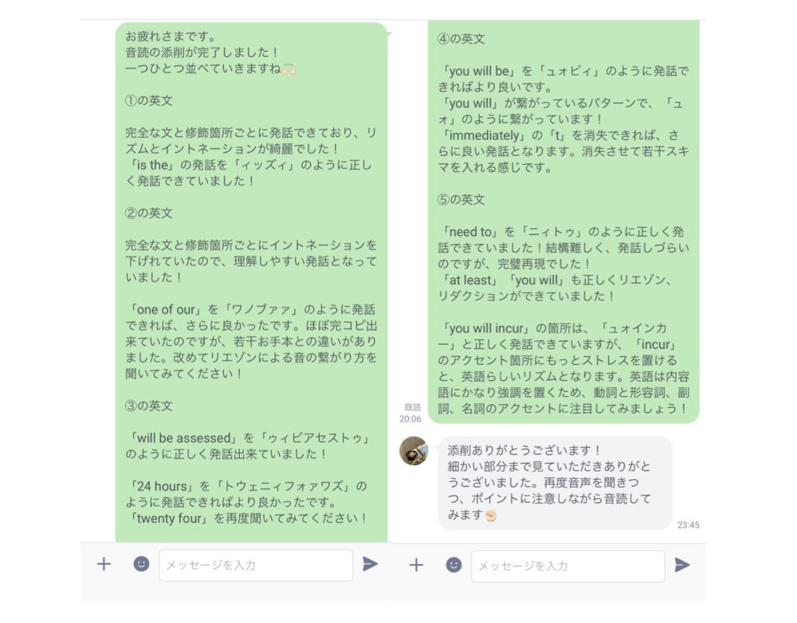Tap the send arrow in left chat
797x623 pixels.
[370, 563]
